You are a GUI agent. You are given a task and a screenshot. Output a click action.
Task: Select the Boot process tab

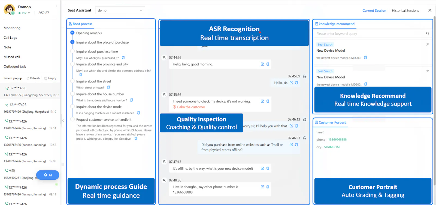81,24
